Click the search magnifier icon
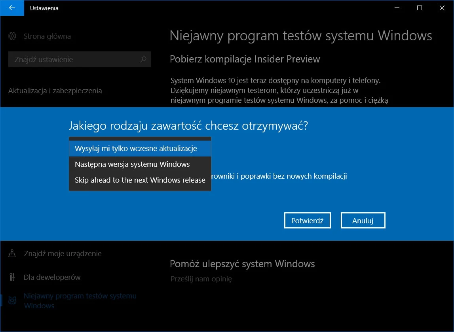Viewport: 454px width, 332px height. coord(143,60)
